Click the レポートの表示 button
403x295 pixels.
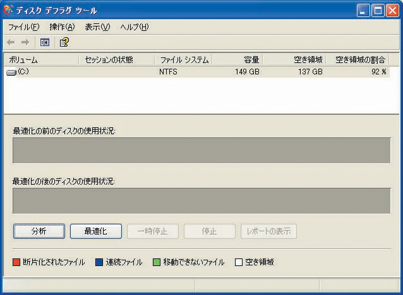tap(268, 231)
